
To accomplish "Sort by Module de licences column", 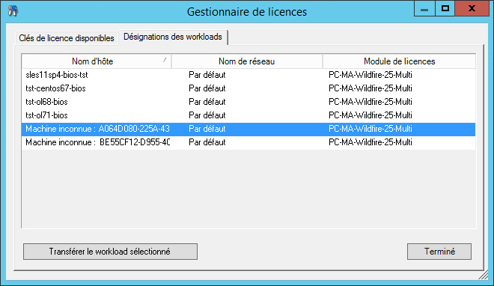I will pos(399,61).
